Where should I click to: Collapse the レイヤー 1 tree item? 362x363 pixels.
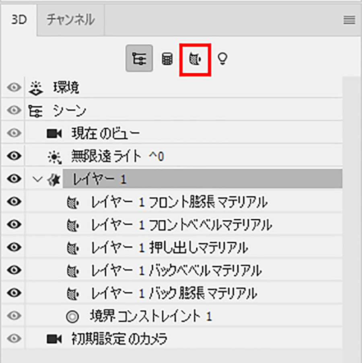click(x=38, y=179)
